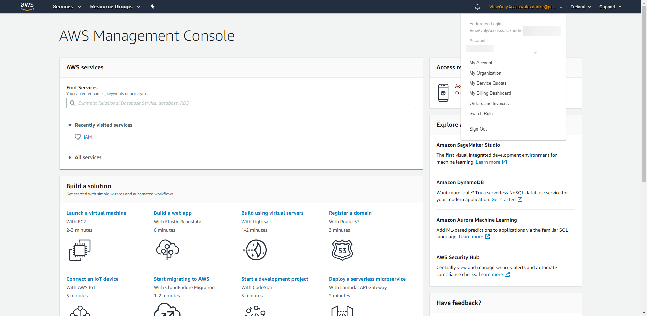
Task: Click the EC2 virtual machine chip icon
Action: [80, 250]
